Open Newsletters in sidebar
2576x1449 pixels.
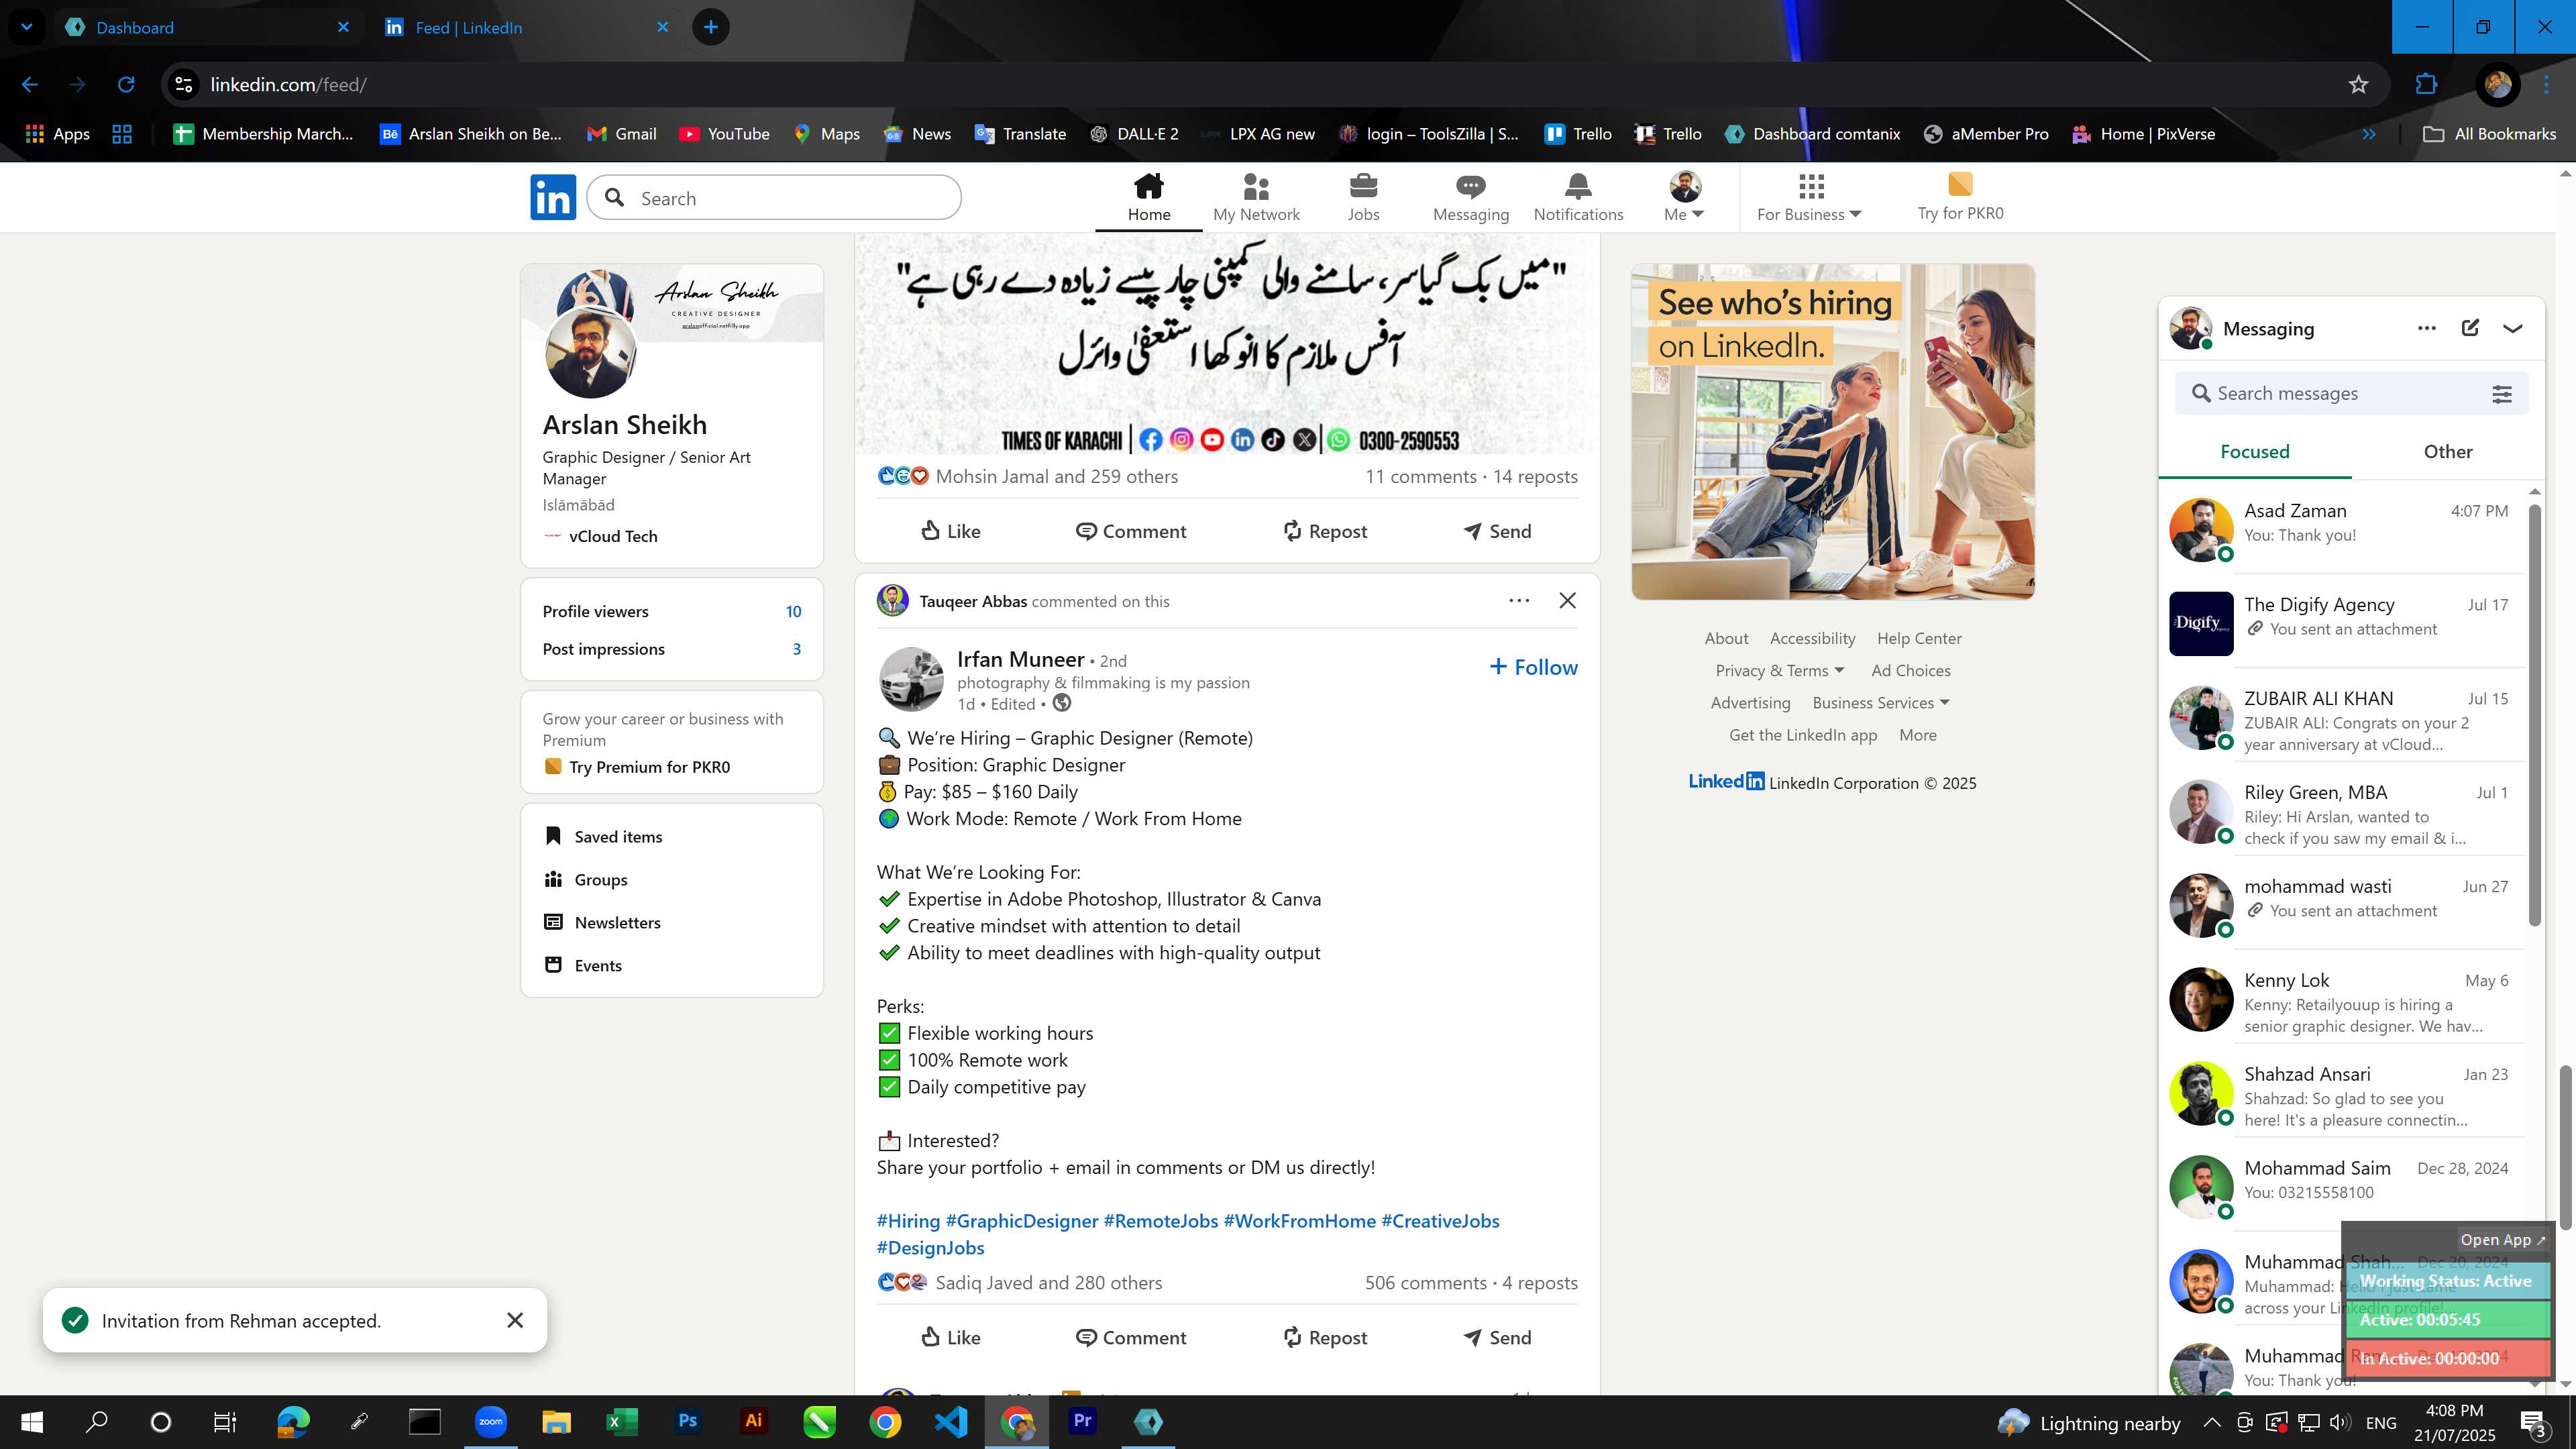603,923
